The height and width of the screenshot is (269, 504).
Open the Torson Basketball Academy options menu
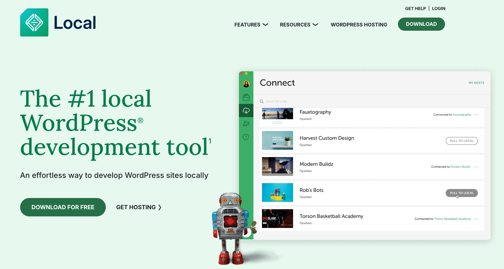point(476,219)
